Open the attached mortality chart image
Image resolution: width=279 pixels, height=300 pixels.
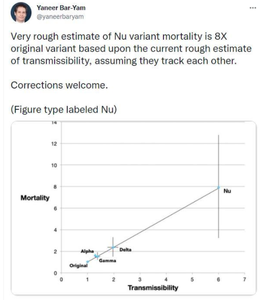click(x=133, y=208)
